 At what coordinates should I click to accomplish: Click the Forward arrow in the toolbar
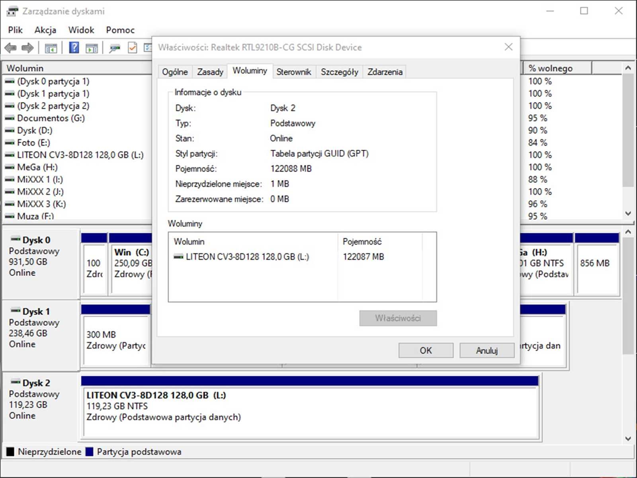pos(27,48)
